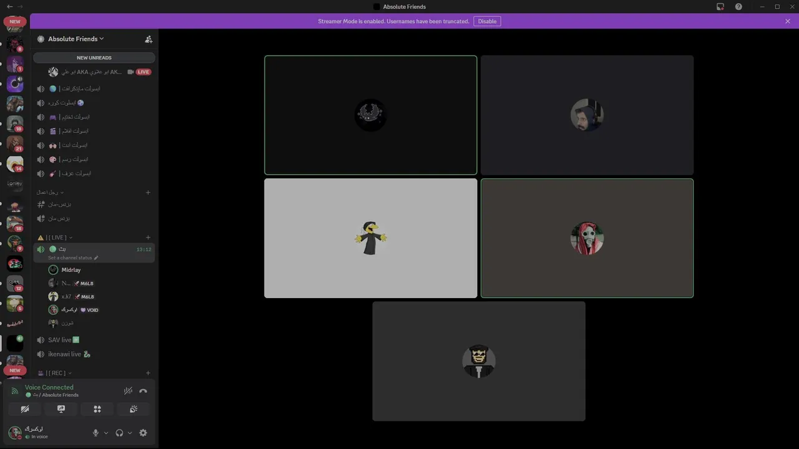
Task: Select the server icon with badge 9
Action: 15,244
